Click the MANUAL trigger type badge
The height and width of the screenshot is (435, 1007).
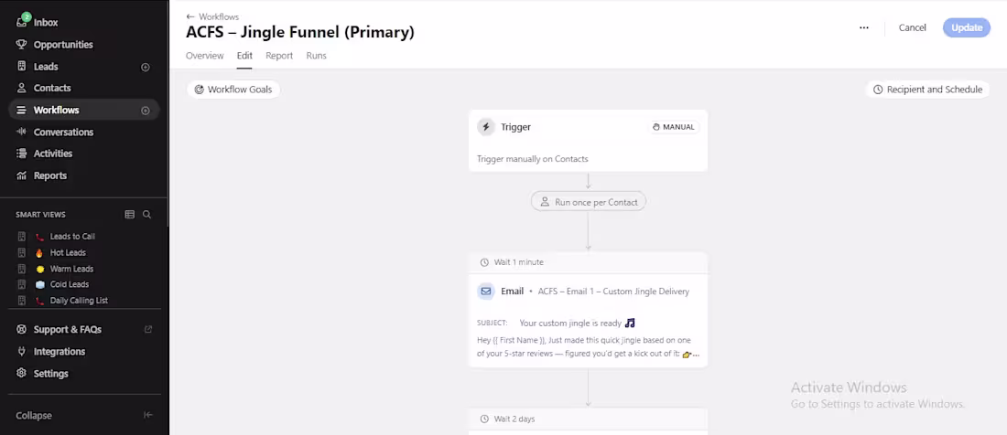pyautogui.click(x=673, y=127)
